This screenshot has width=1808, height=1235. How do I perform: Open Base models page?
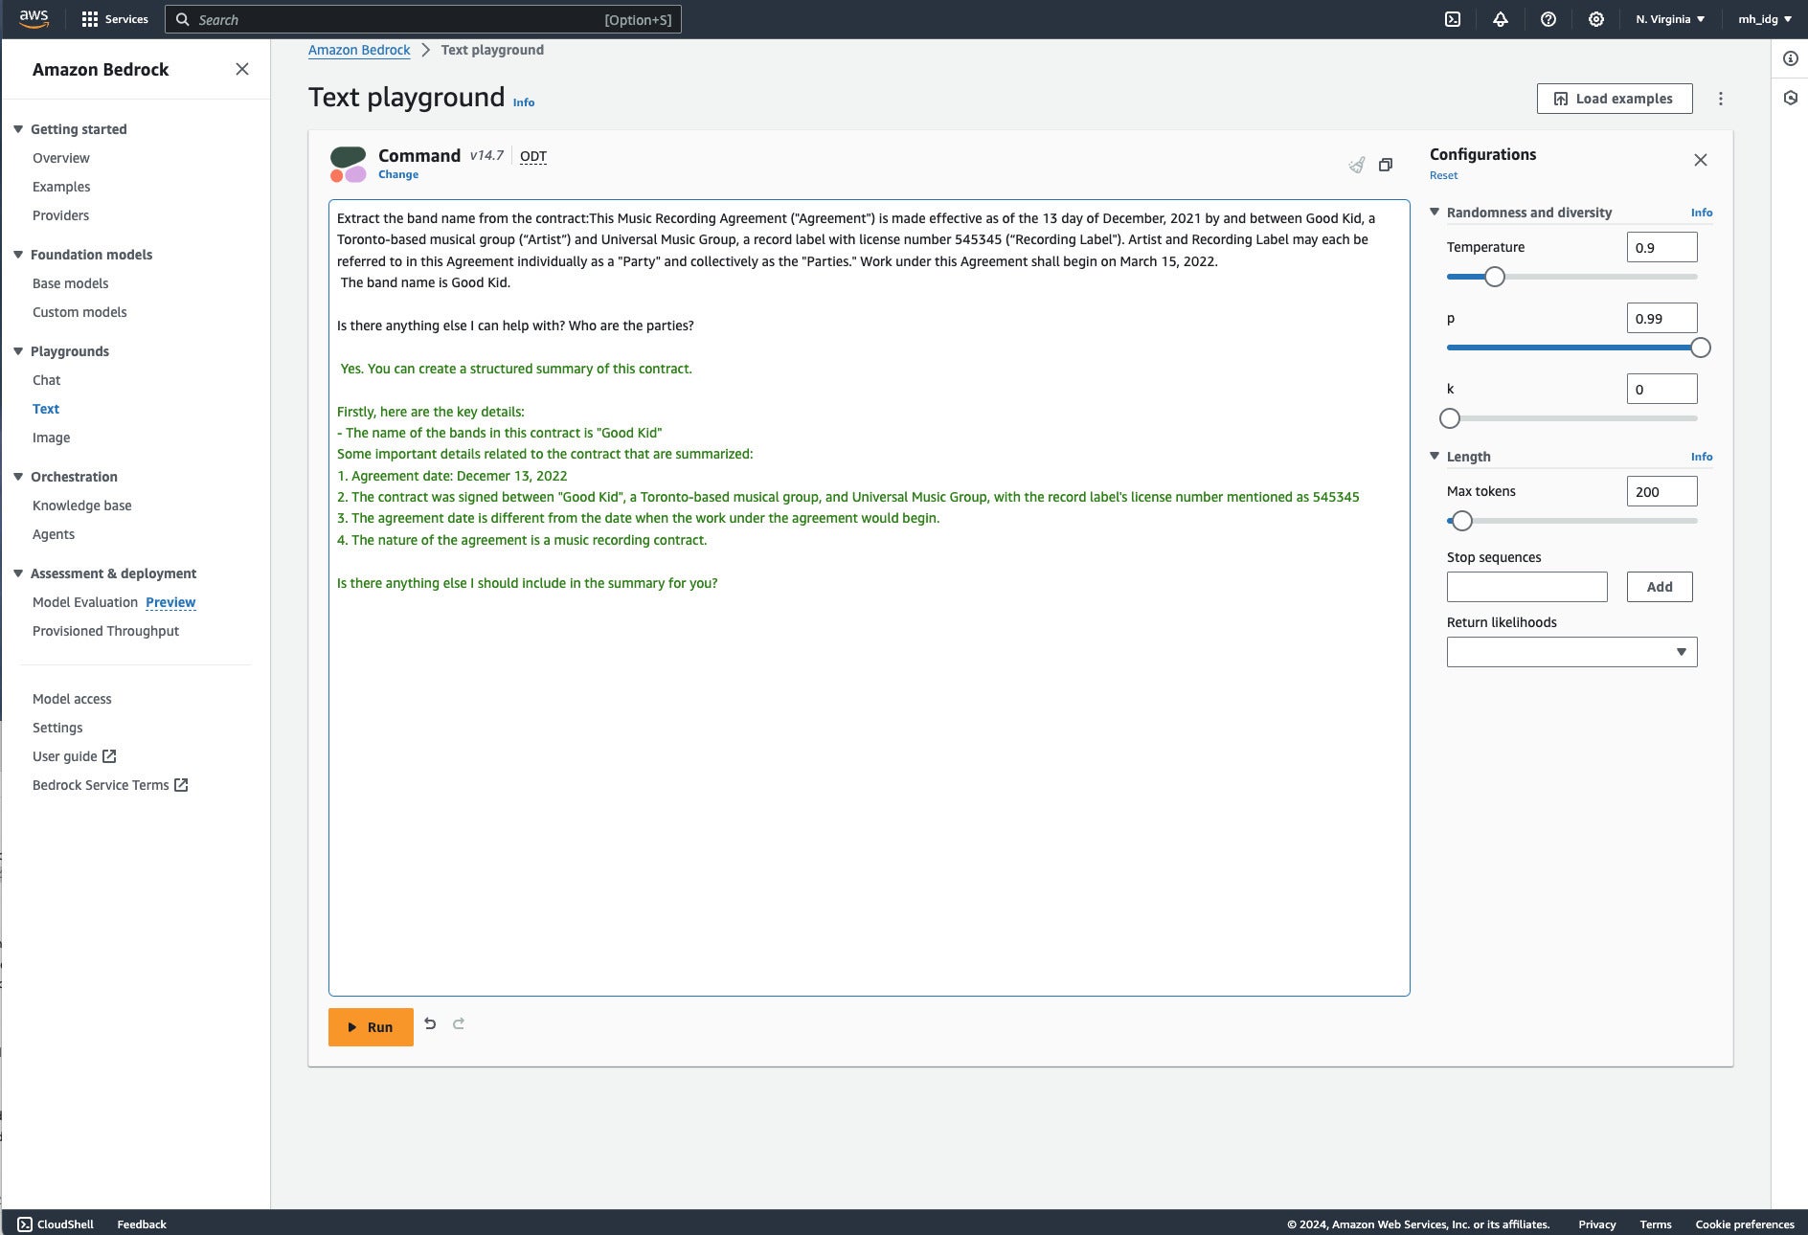pyautogui.click(x=71, y=283)
